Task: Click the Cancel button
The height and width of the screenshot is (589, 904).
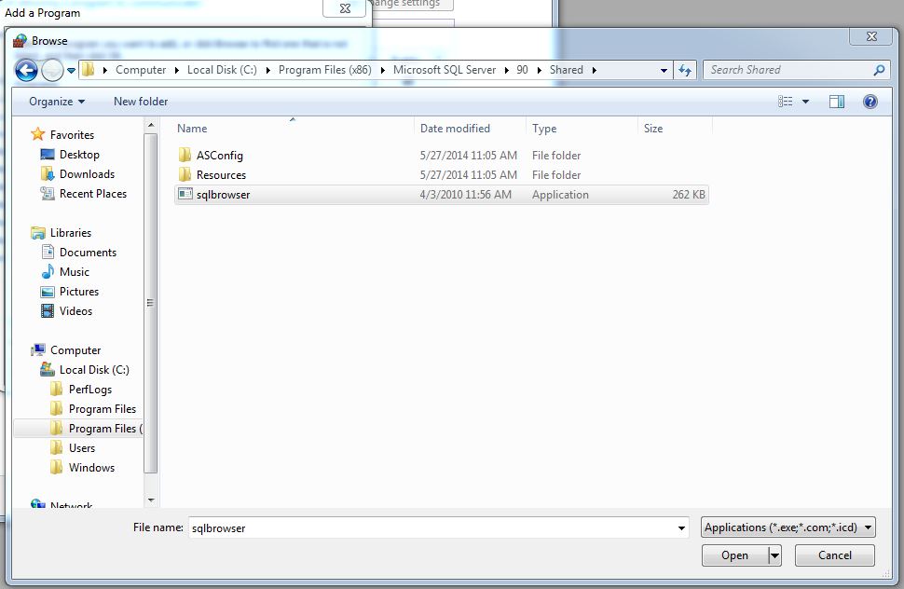Action: 834,555
